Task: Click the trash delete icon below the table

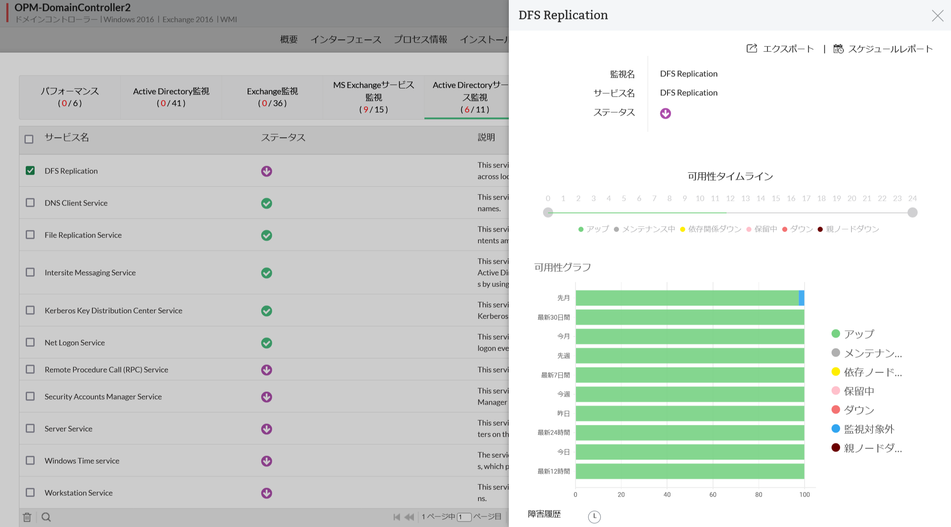Action: point(27,517)
